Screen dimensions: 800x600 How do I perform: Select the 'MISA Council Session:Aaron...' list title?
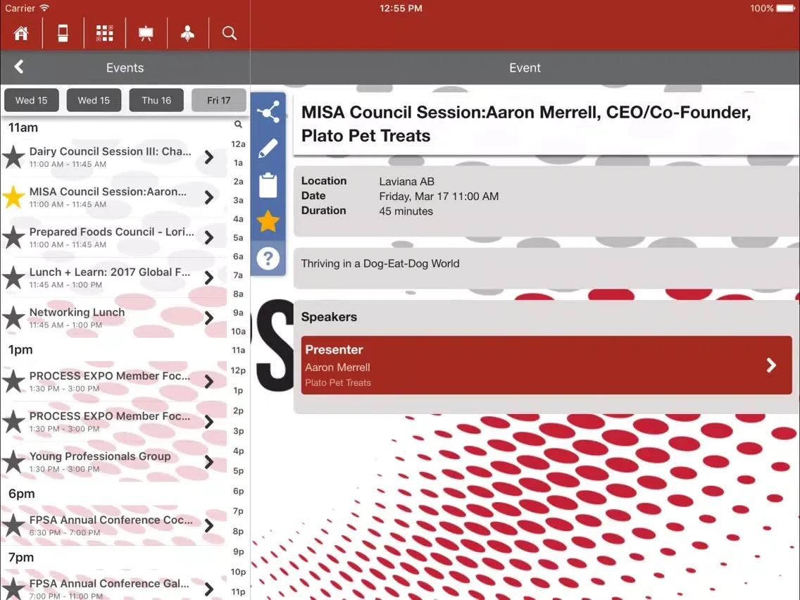(x=108, y=192)
